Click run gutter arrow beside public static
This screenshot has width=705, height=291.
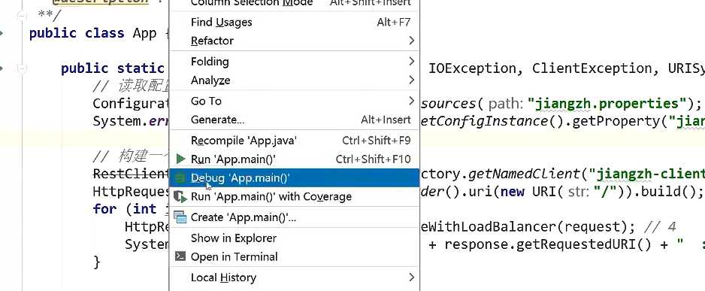(2, 68)
